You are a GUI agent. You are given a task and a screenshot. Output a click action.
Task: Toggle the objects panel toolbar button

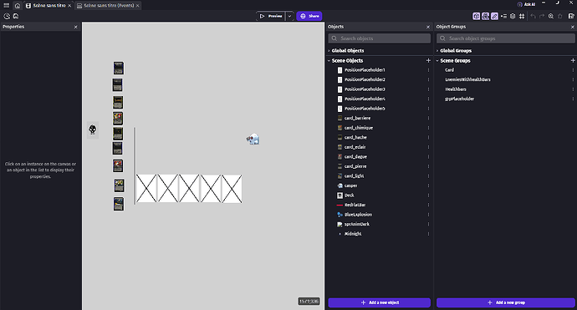(x=477, y=16)
